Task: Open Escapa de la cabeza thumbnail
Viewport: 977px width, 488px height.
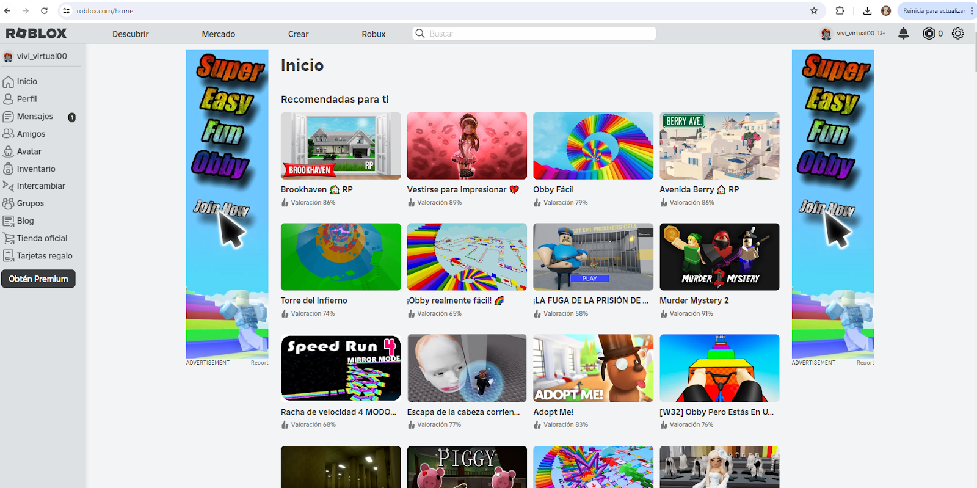Action: click(x=467, y=368)
